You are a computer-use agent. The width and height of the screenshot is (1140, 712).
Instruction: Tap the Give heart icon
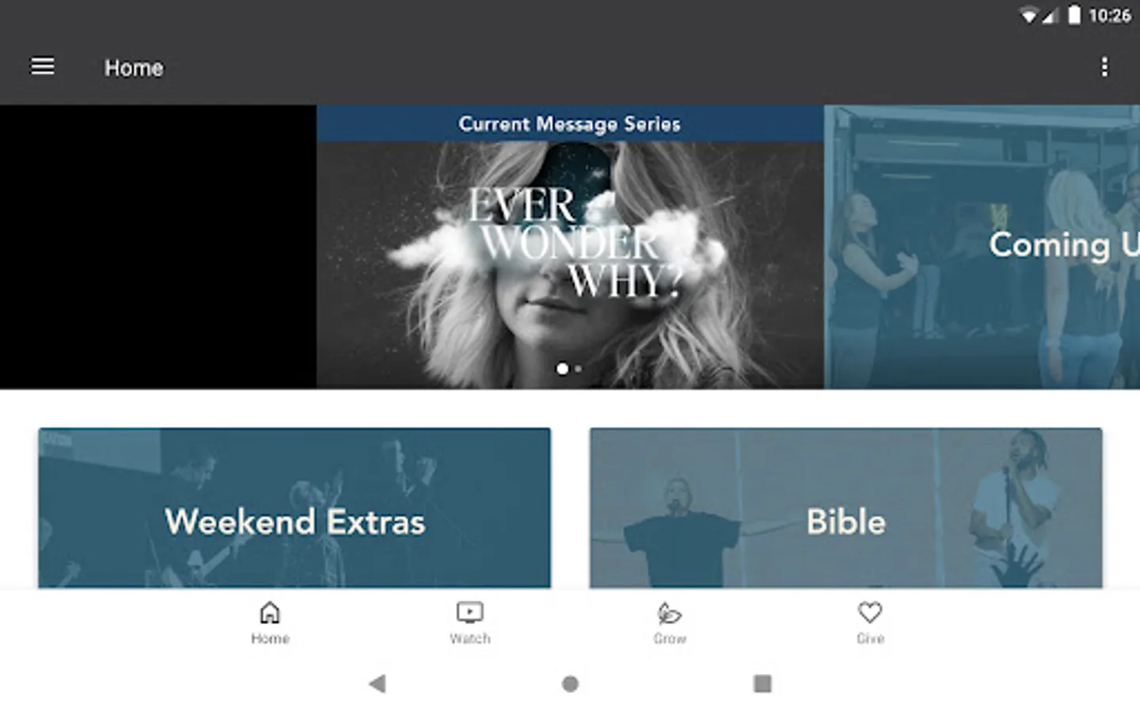coord(870,612)
